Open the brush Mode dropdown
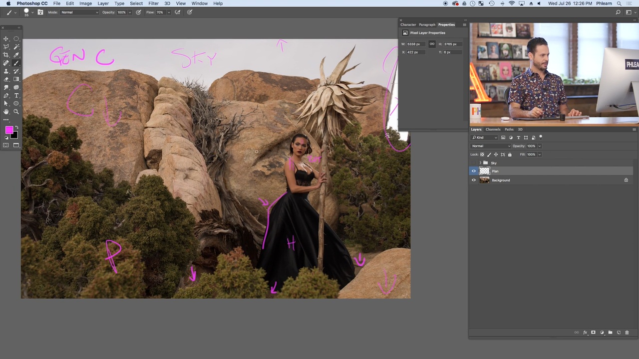The width and height of the screenshot is (639, 359). pyautogui.click(x=79, y=12)
